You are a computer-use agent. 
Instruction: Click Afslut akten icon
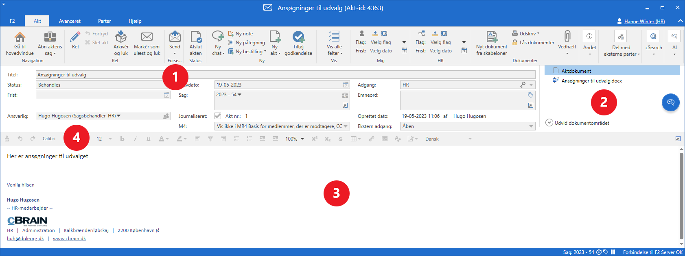pyautogui.click(x=196, y=38)
